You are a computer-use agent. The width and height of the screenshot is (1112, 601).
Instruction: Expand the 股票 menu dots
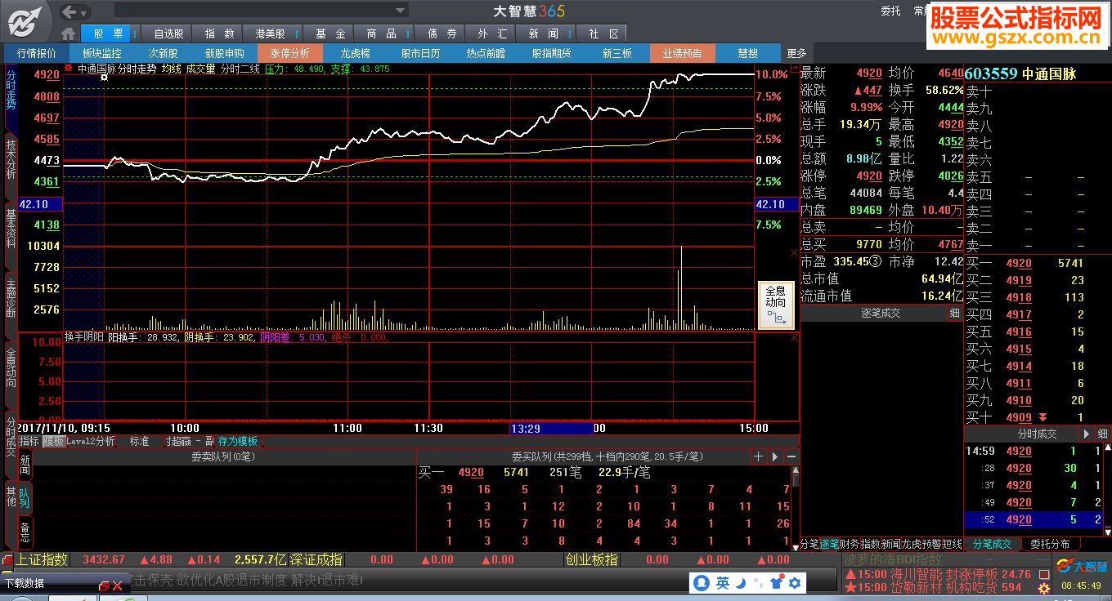[x=134, y=33]
